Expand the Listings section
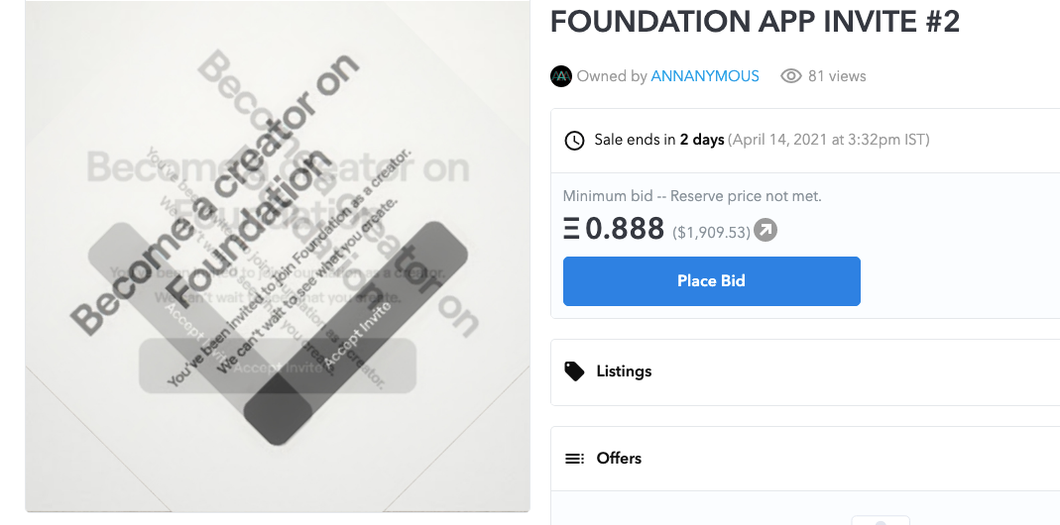This screenshot has height=525, width=1060. [x=624, y=371]
